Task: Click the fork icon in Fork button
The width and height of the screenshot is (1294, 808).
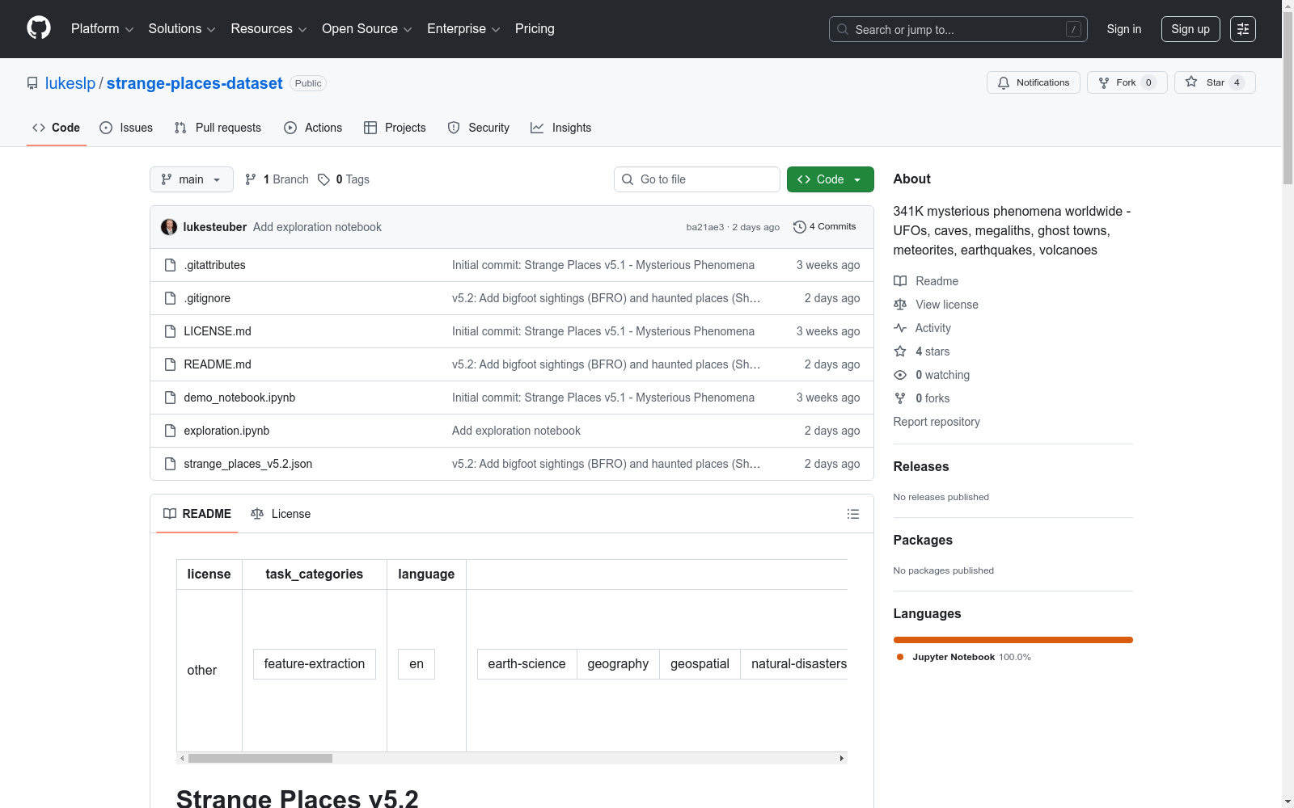Action: click(x=1104, y=82)
